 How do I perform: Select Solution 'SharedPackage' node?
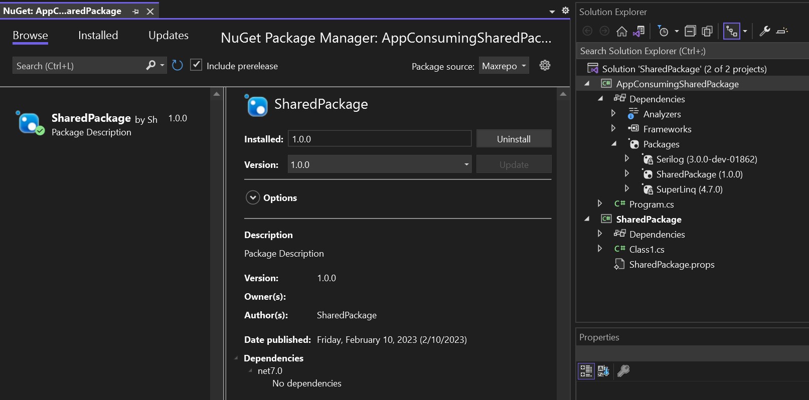(684, 69)
